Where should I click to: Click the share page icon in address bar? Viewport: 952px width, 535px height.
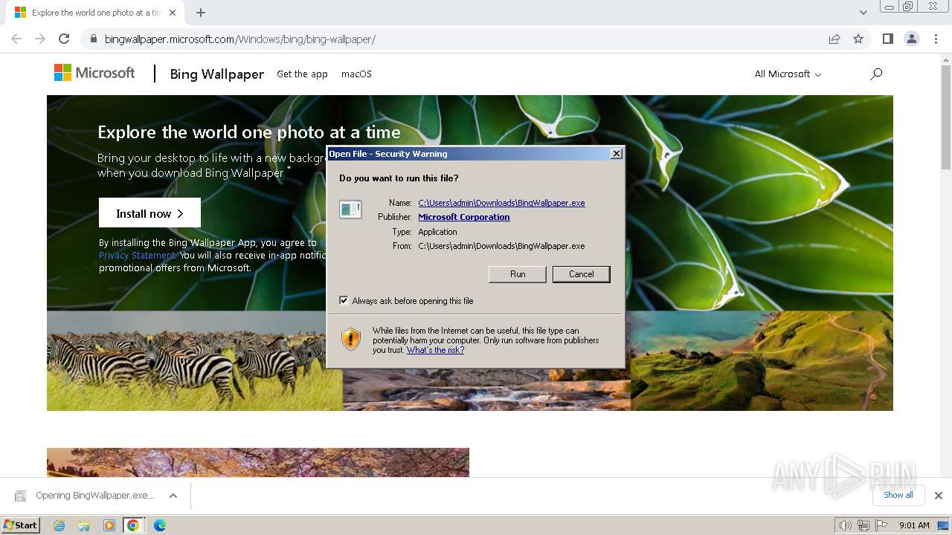834,39
